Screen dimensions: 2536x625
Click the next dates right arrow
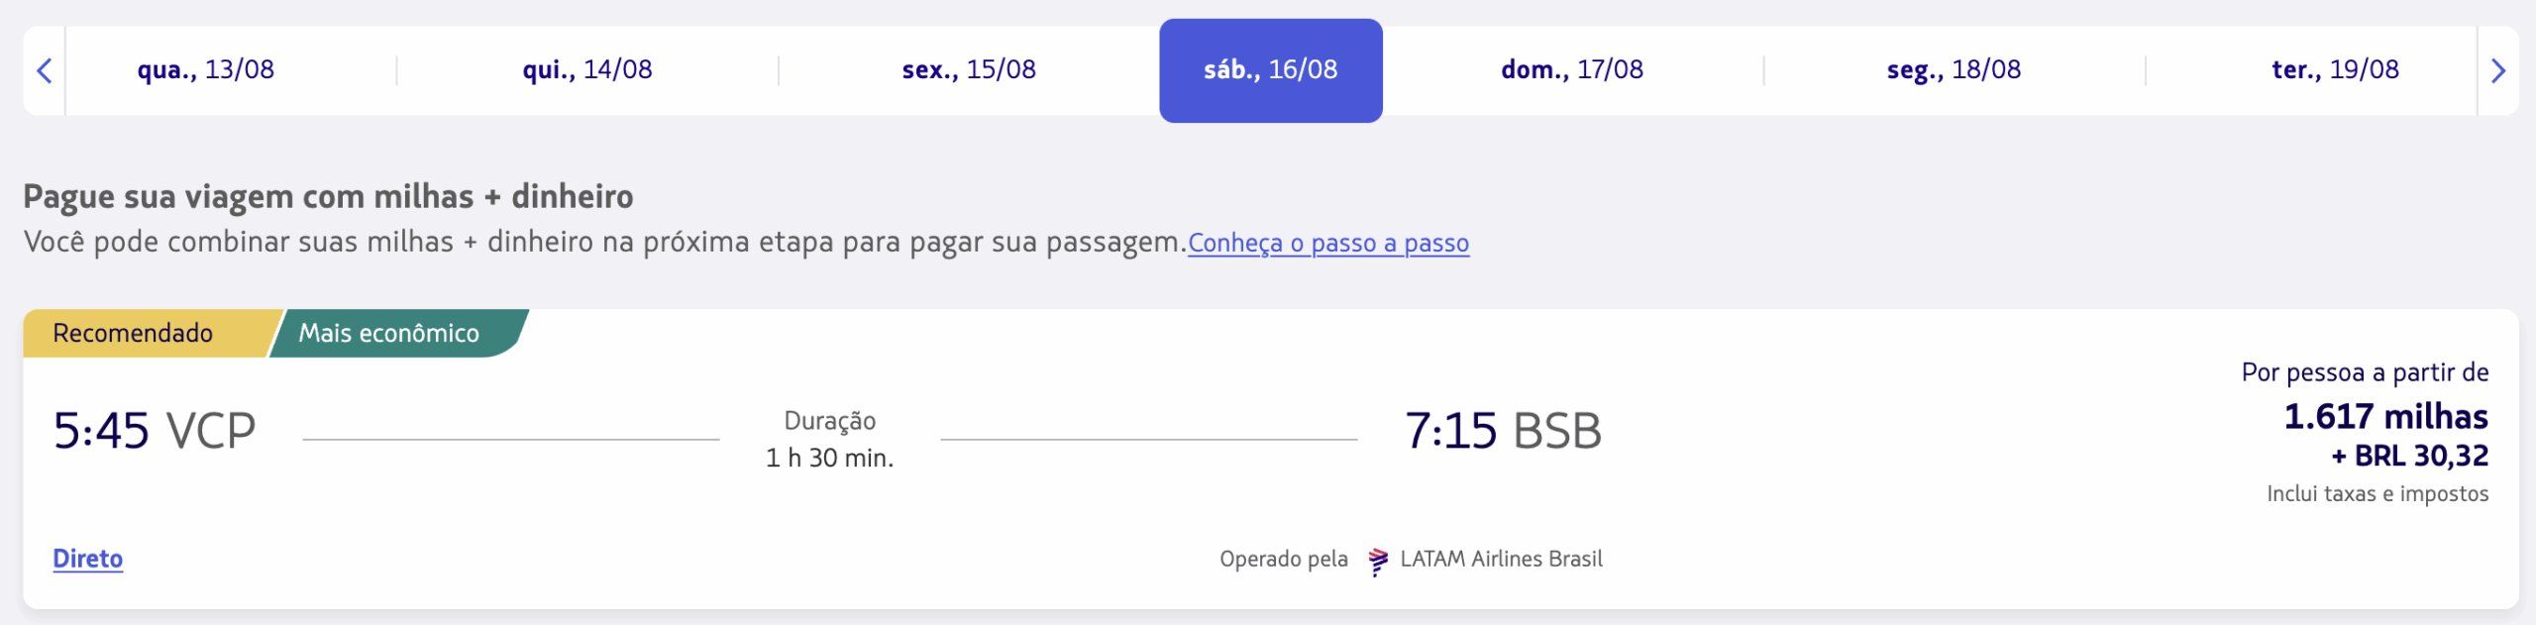tap(2497, 70)
